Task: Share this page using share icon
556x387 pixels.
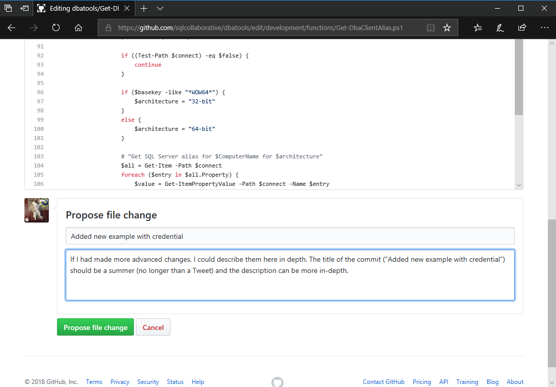Action: tap(522, 28)
